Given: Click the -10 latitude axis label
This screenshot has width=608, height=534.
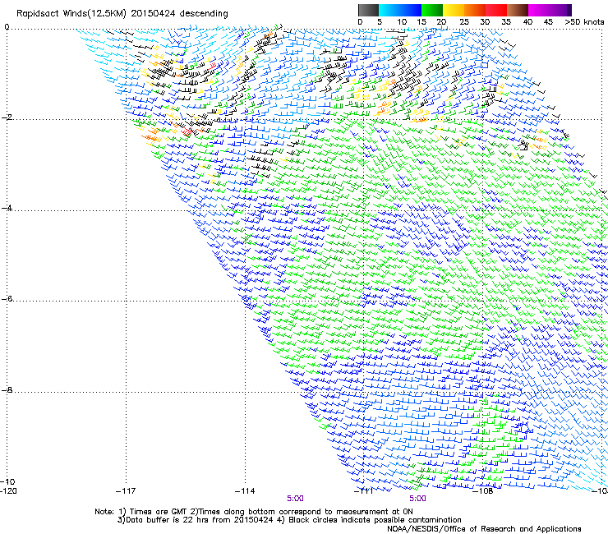Looking at the screenshot, I should (7, 481).
